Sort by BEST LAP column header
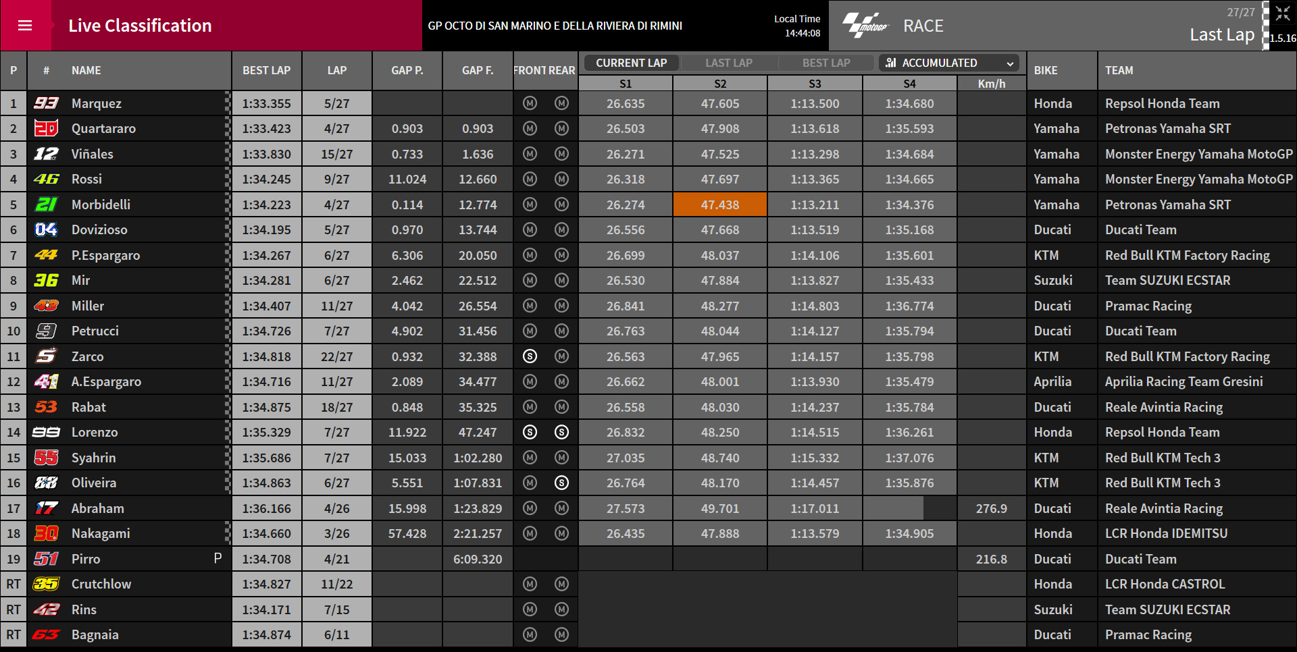The width and height of the screenshot is (1297, 652). point(267,70)
